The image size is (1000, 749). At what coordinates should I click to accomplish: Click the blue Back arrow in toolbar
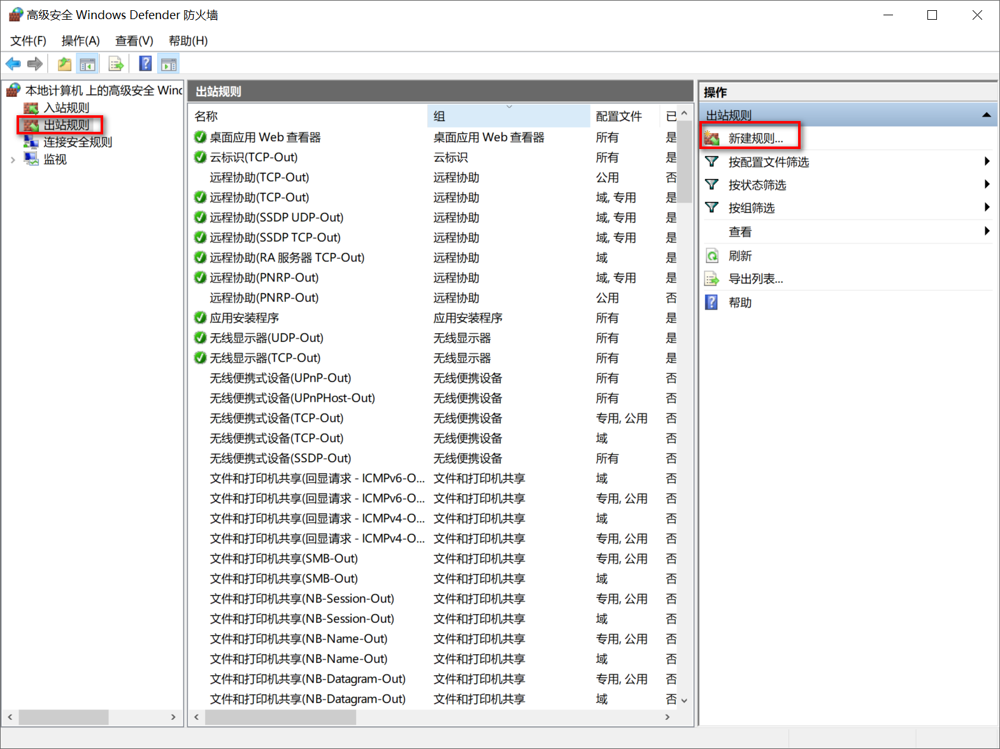coord(13,64)
